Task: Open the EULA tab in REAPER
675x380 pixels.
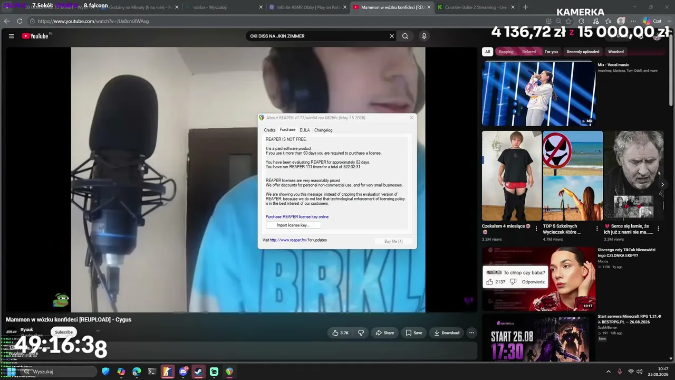Action: [305, 130]
